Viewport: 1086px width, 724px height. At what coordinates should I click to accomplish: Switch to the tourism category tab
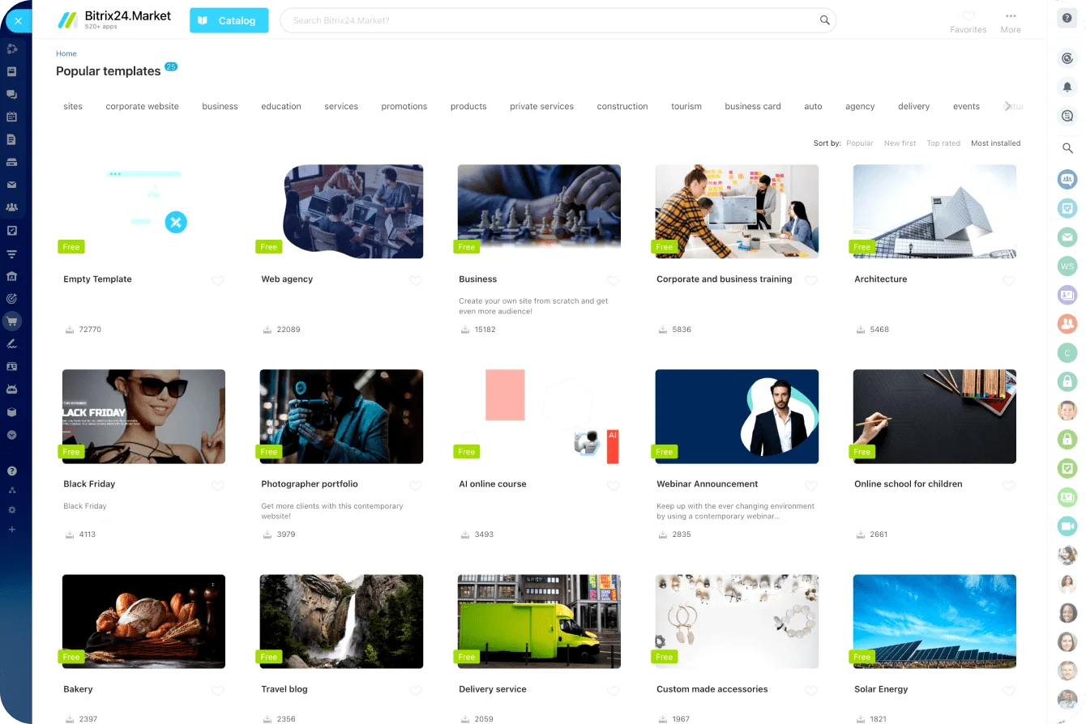click(686, 106)
